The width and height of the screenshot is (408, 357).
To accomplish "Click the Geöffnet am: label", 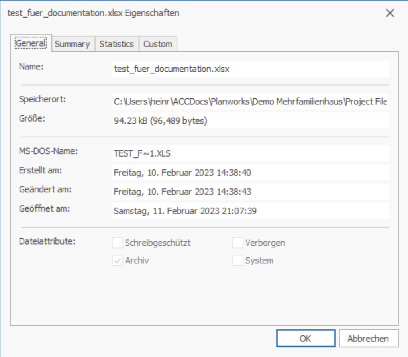I will [x=45, y=208].
